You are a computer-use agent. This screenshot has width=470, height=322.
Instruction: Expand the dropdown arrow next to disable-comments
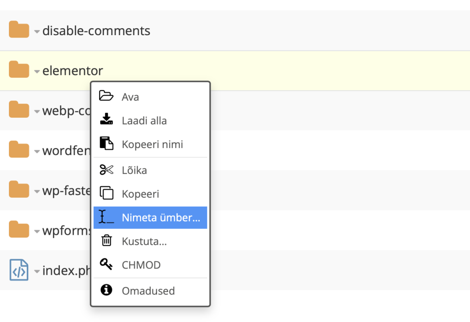[37, 32]
